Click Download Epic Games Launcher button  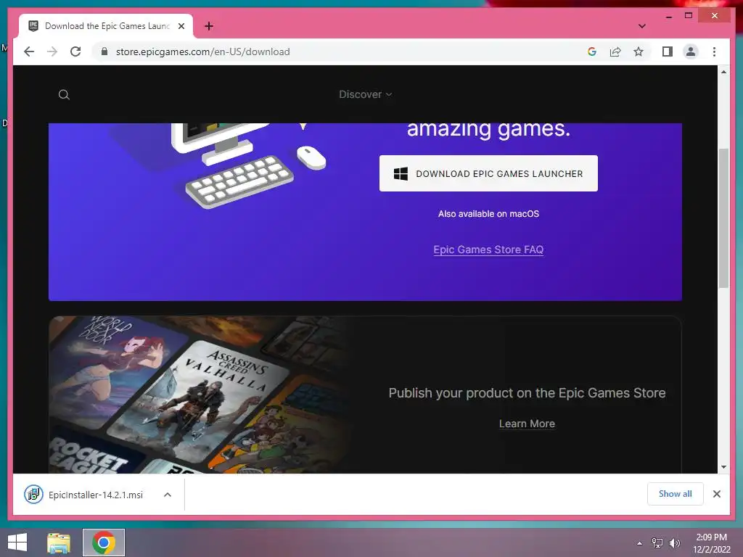(488, 173)
